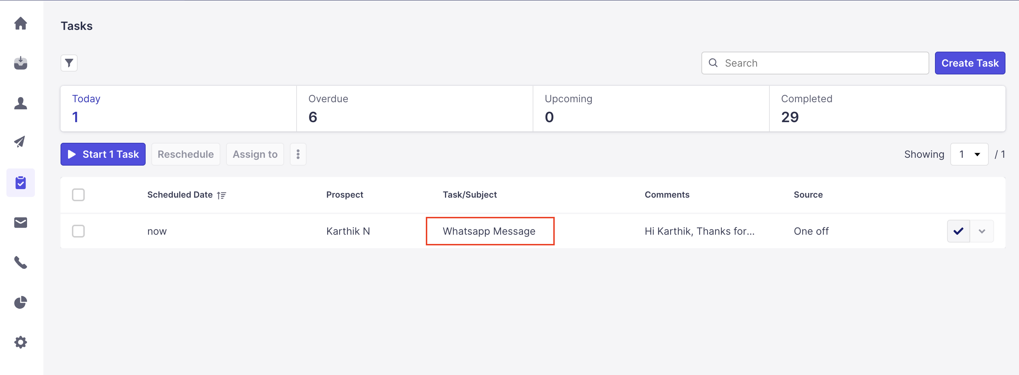Check the Karthik N task row checkbox
The height and width of the screenshot is (375, 1019).
pos(78,231)
